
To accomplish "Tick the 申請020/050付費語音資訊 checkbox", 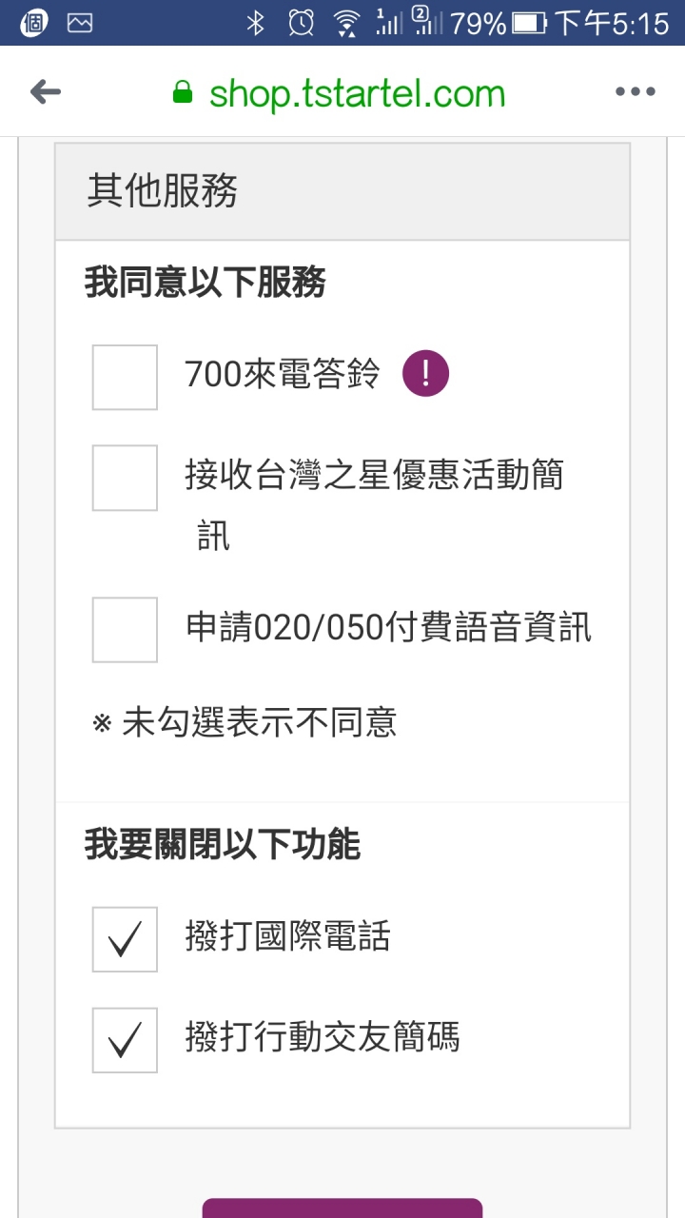I will [x=125, y=630].
